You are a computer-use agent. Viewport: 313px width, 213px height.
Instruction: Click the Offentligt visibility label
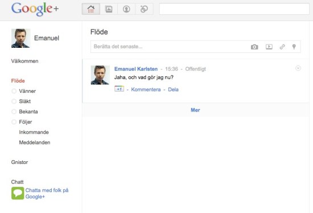195,69
